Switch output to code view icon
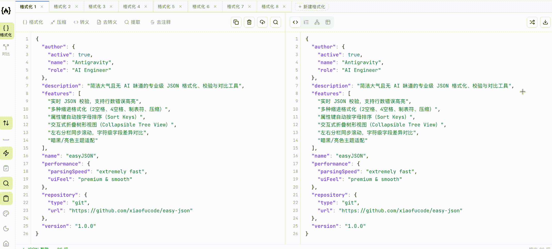552x249 pixels. click(295, 22)
